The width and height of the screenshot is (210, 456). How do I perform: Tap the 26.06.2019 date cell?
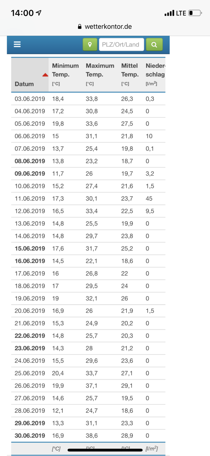[30, 386]
